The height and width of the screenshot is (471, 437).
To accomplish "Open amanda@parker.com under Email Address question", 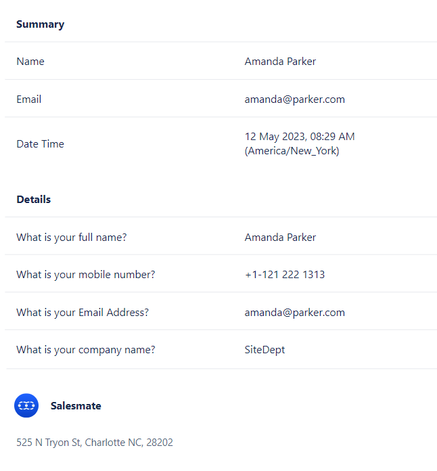I will (x=295, y=313).
